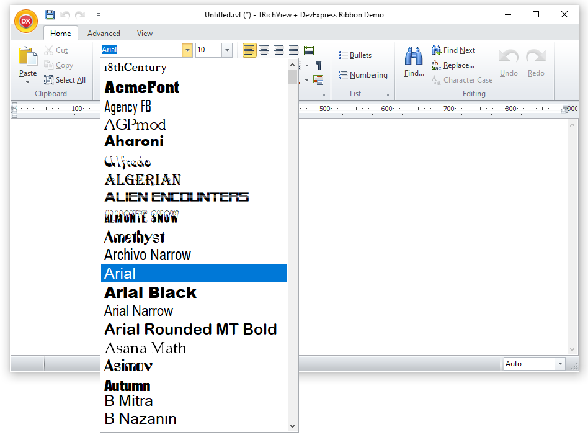The height and width of the screenshot is (437, 588).
Task: Select the Arial Narrow font
Action: (x=194, y=311)
